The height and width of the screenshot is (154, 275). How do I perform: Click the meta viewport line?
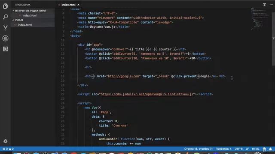(141, 18)
